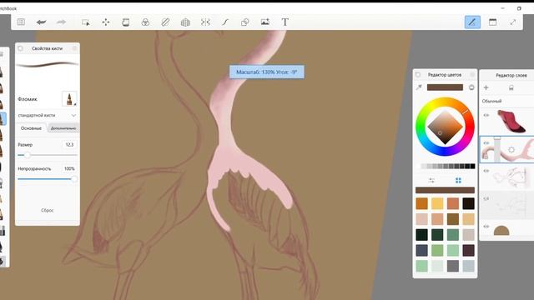Click the brush stroke preview
The image size is (534, 300).
(48, 64)
